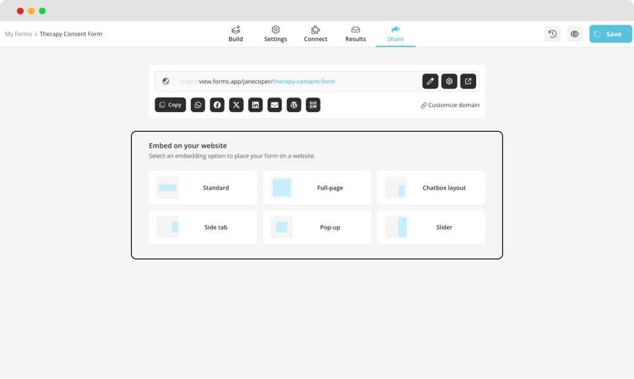Viewport: 634px width, 379px height.
Task: Edit form URL with pencil icon
Action: point(430,81)
